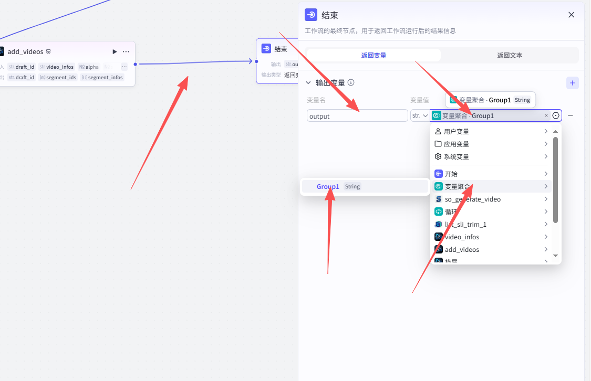The height and width of the screenshot is (381, 591).
Task: Expand 用户变量 in the variable list
Action: (491, 131)
